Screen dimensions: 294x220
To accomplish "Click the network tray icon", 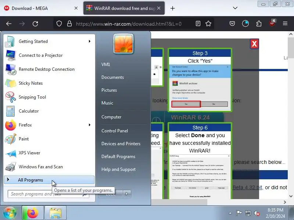I will coord(248,213).
